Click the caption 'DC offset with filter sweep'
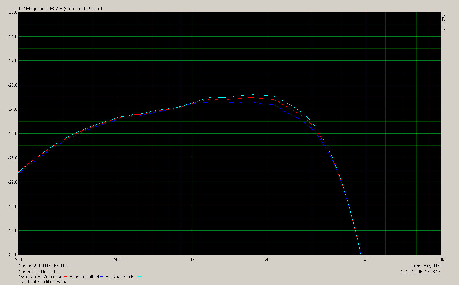 [43, 282]
